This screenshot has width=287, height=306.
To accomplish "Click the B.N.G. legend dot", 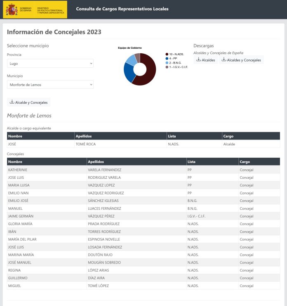I will 167,63.
